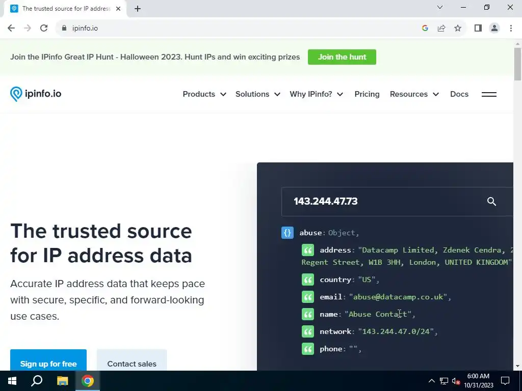Click the Google icon in address bar
The image size is (522, 391).
click(x=425, y=29)
